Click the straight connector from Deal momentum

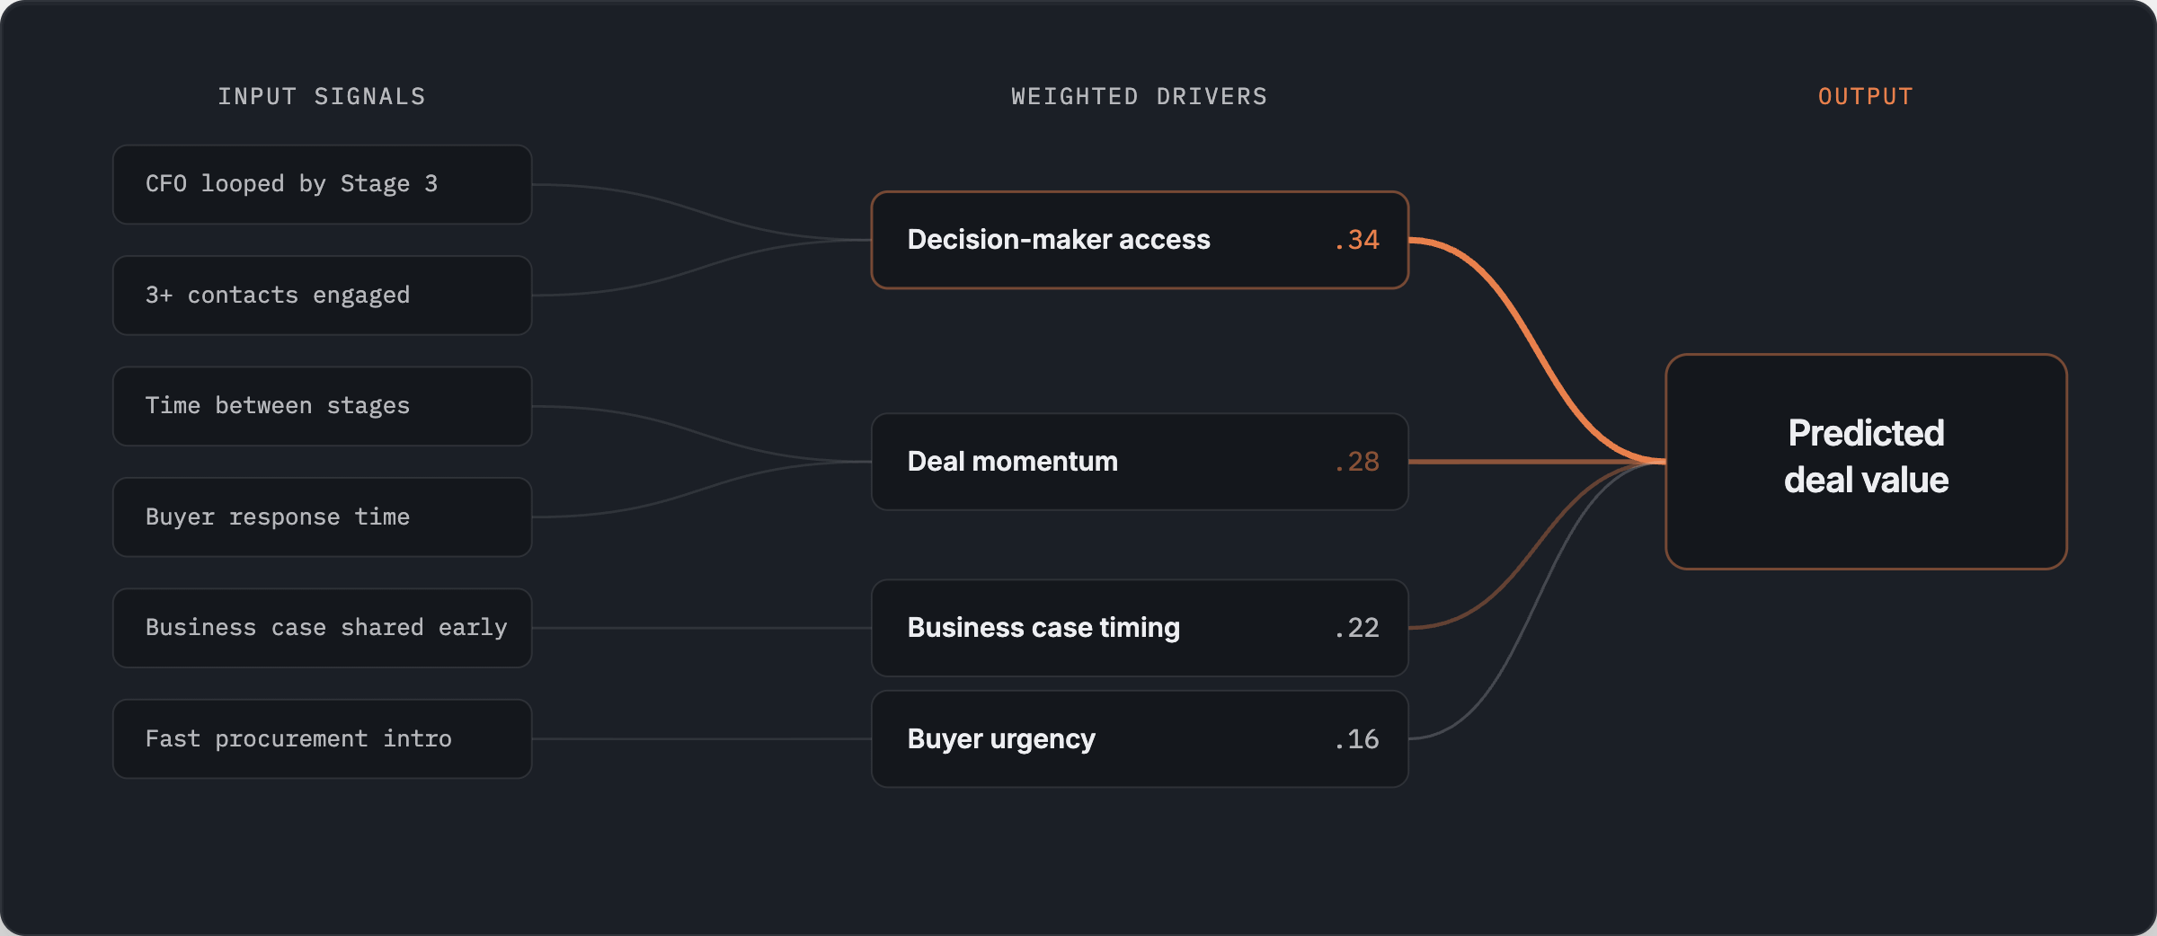pos(1537,462)
